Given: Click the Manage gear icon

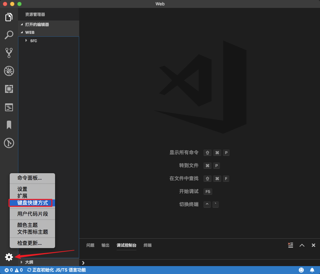Looking at the screenshot, I should tap(9, 257).
